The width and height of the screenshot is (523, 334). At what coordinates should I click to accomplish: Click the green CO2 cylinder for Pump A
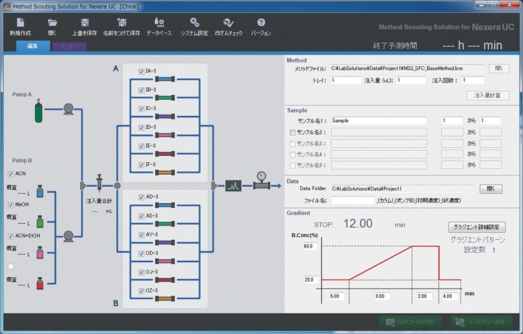pyautogui.click(x=39, y=111)
